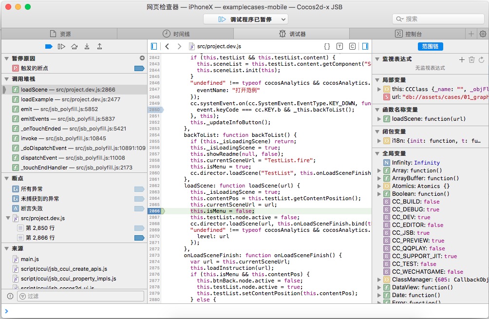Click the continue script execution icon
This screenshot has height=319, width=489.
tap(61, 46)
